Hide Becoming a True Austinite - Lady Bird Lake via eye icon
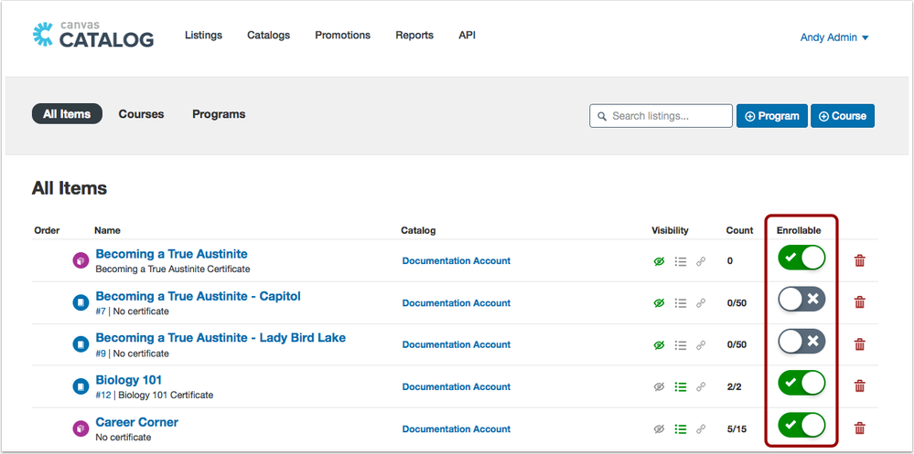 pos(659,345)
